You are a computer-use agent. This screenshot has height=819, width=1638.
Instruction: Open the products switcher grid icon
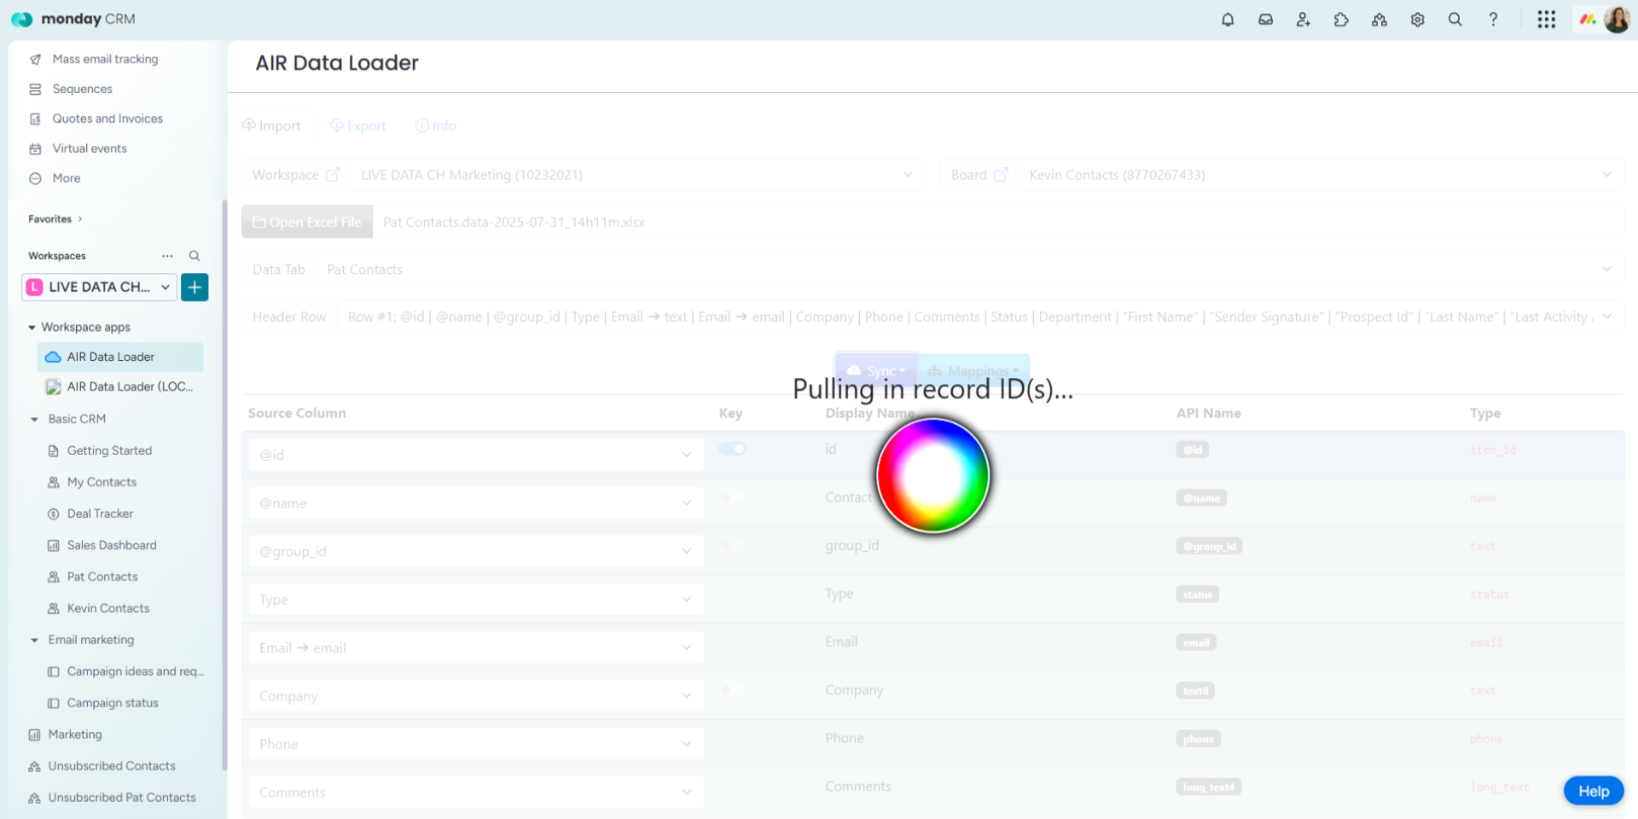pyautogui.click(x=1546, y=20)
